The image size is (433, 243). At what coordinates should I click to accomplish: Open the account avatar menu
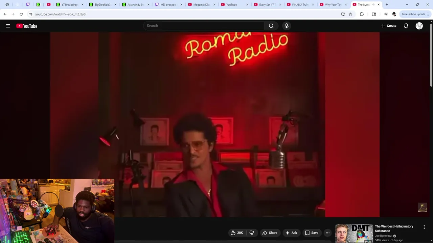point(419,26)
